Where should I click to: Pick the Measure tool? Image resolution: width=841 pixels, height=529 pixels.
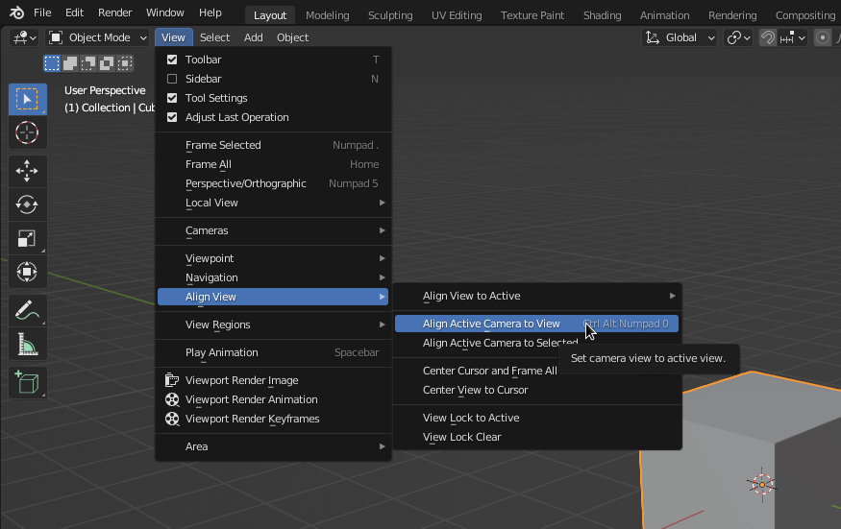click(x=27, y=344)
